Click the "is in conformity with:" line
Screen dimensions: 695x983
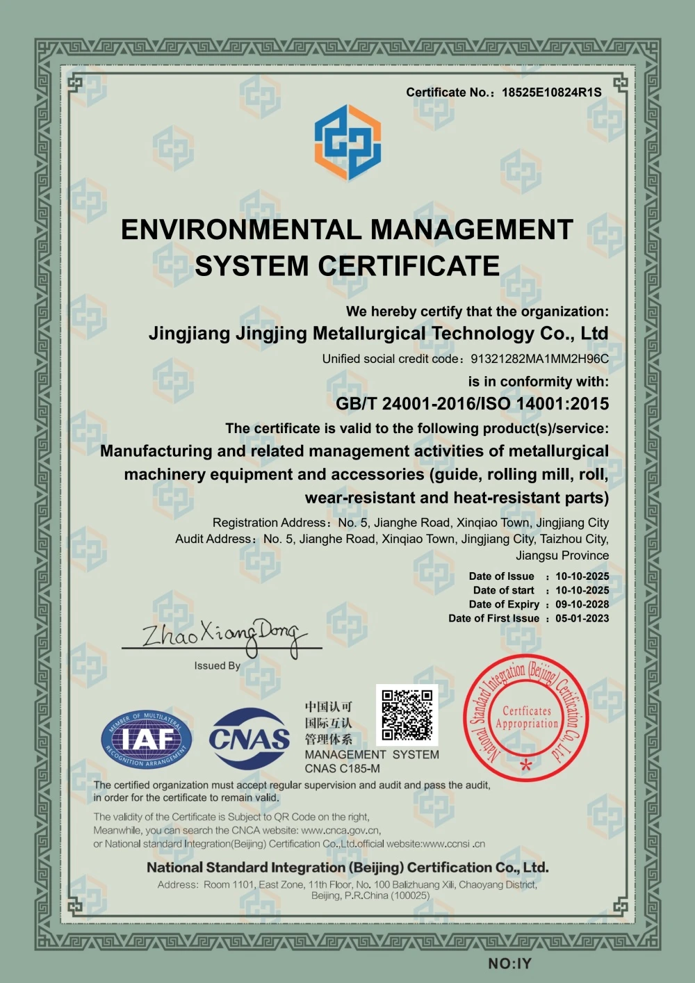click(x=538, y=382)
